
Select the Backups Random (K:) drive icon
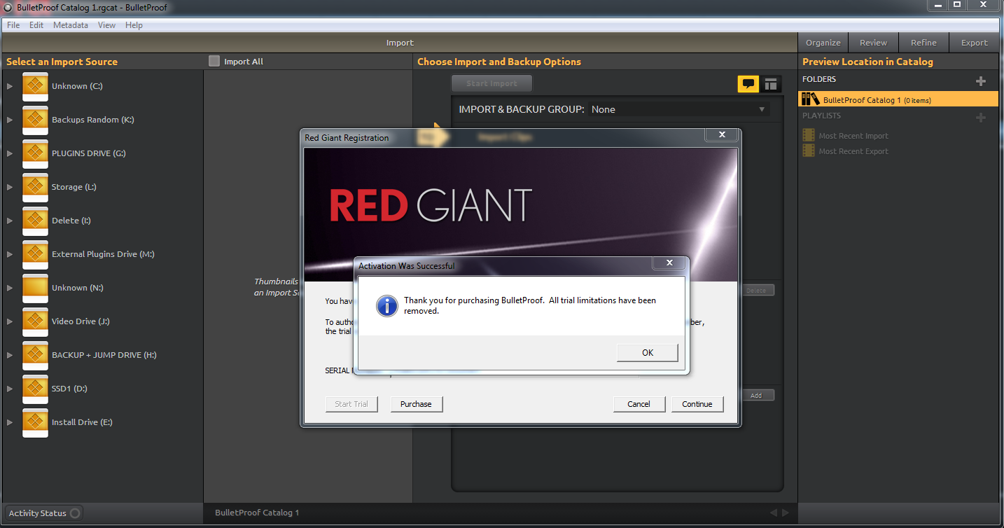(35, 120)
